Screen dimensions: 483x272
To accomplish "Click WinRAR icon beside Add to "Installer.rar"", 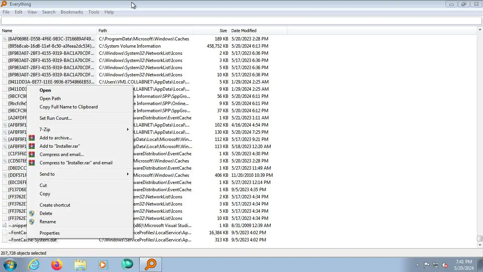I will coord(32,146).
